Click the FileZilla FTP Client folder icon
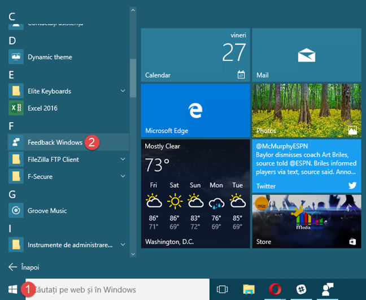The image size is (366, 300). click(x=16, y=159)
